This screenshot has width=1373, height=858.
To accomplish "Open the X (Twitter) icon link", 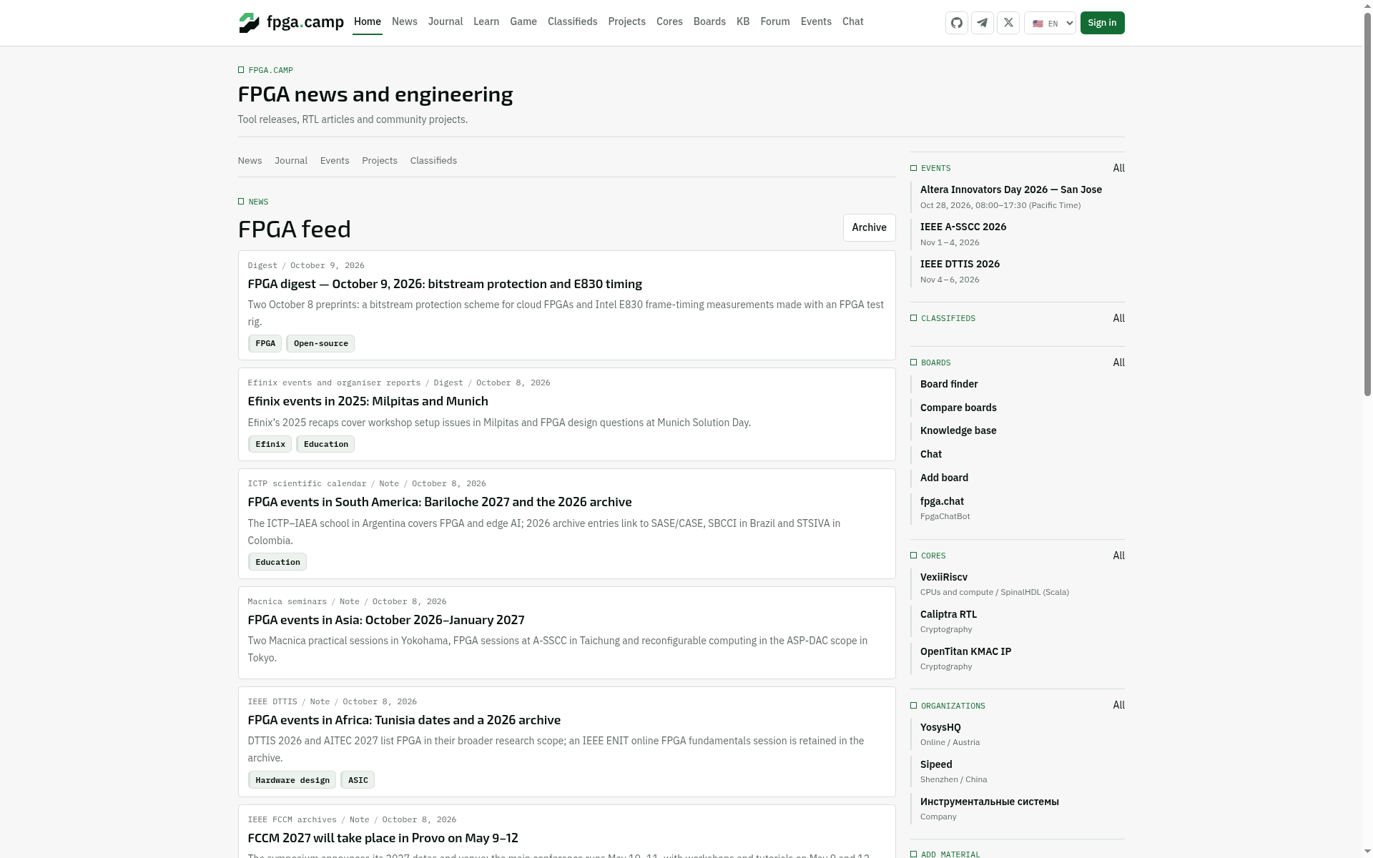I will 1008,23.
